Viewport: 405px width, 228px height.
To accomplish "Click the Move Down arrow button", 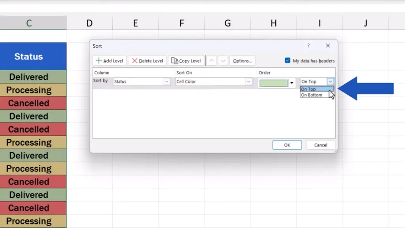I will click(x=223, y=61).
